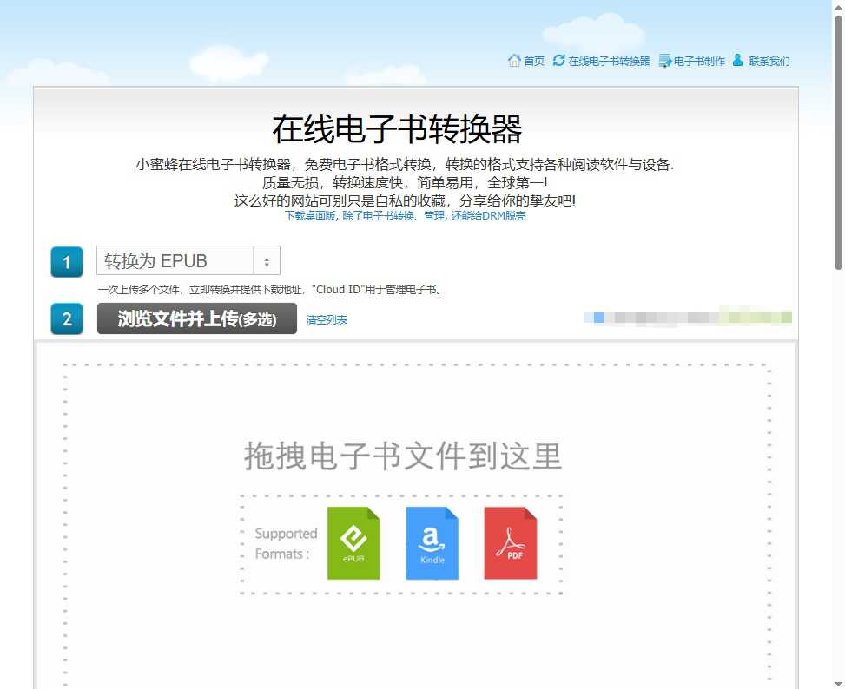Click the home icon beside 首页
The width and height of the screenshot is (845, 689).
514,61
